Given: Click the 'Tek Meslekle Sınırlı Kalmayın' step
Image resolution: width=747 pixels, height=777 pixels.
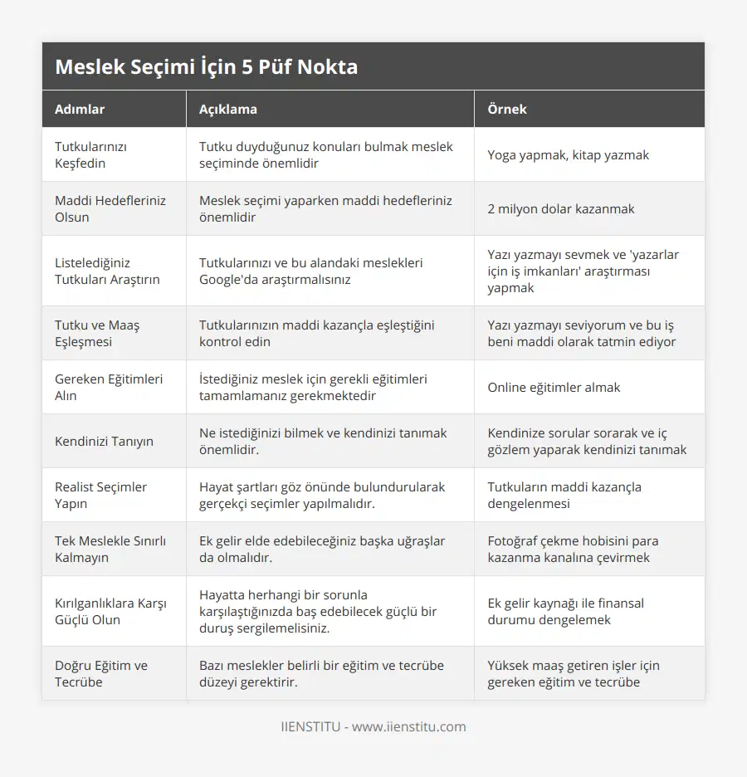Looking at the screenshot, I should [x=110, y=549].
